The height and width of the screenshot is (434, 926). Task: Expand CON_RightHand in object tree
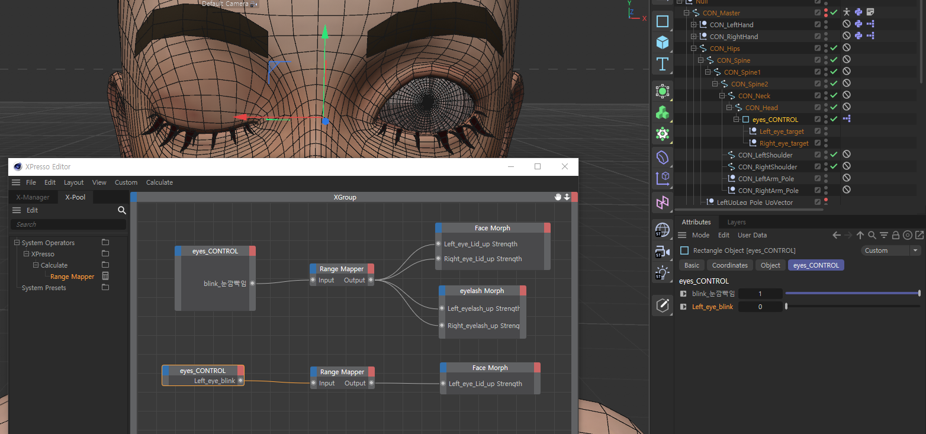(694, 36)
